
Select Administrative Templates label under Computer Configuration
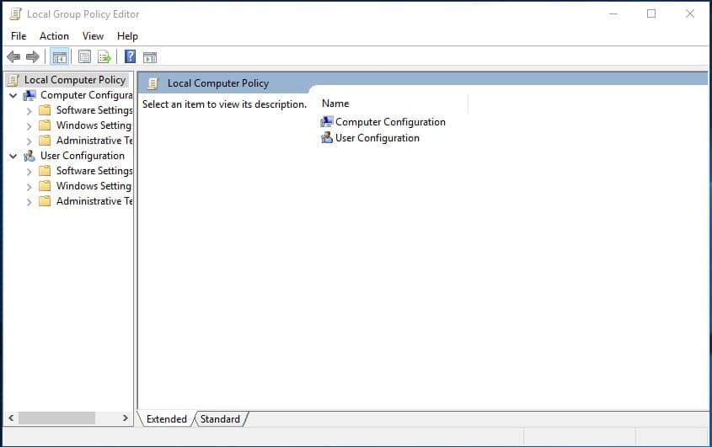point(94,141)
